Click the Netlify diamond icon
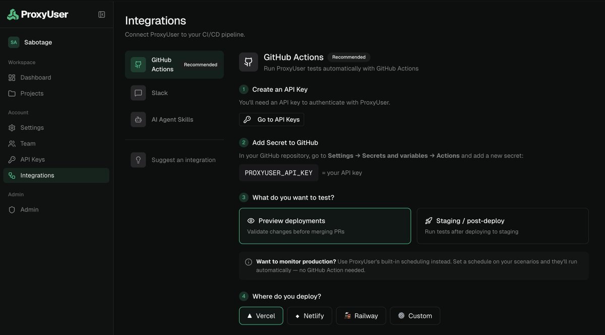The image size is (605, 335). point(297,316)
